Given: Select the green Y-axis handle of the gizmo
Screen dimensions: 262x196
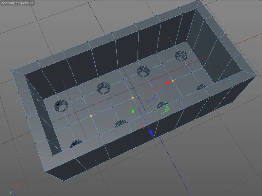Looking at the screenshot, I should pyautogui.click(x=133, y=111).
